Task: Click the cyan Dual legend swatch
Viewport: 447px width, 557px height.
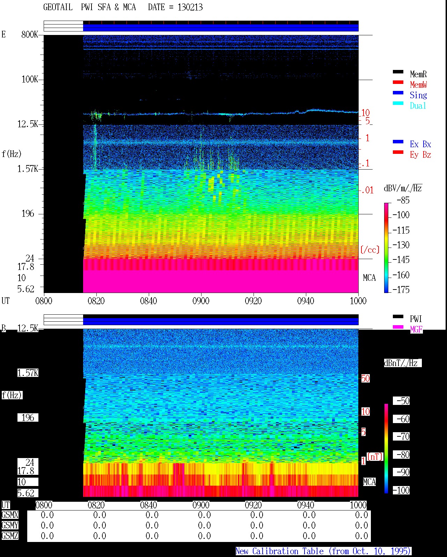Action: [398, 103]
